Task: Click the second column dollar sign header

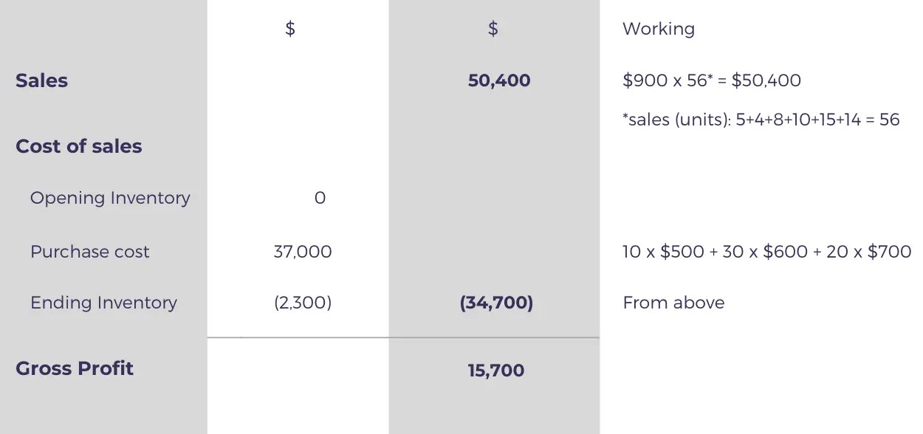Action: (x=493, y=29)
